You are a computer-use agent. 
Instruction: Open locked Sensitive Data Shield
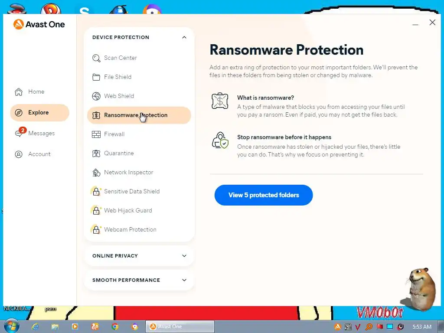pyautogui.click(x=139, y=191)
